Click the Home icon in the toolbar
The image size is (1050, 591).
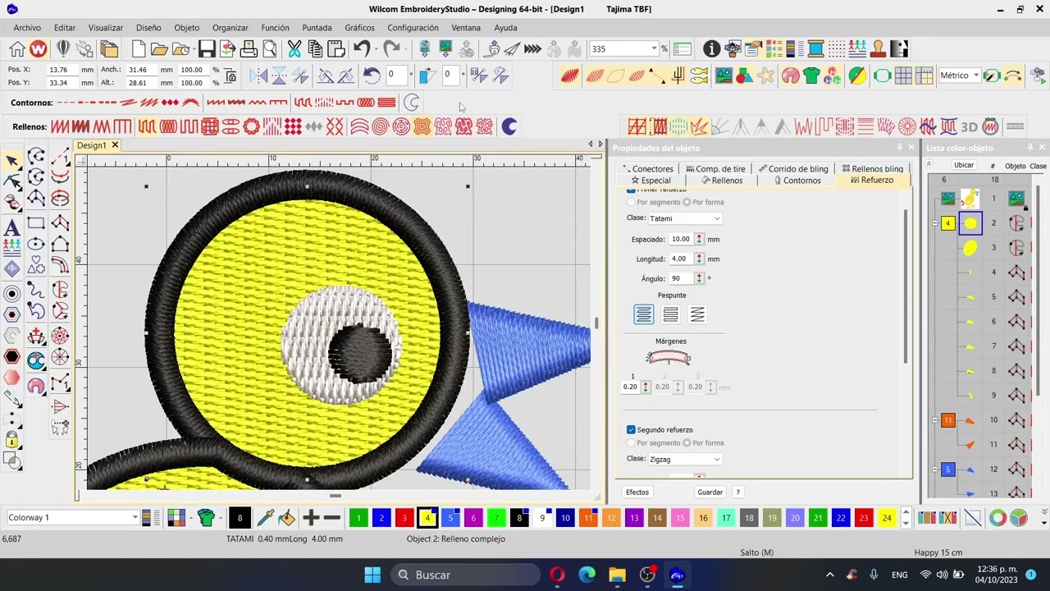coord(17,49)
